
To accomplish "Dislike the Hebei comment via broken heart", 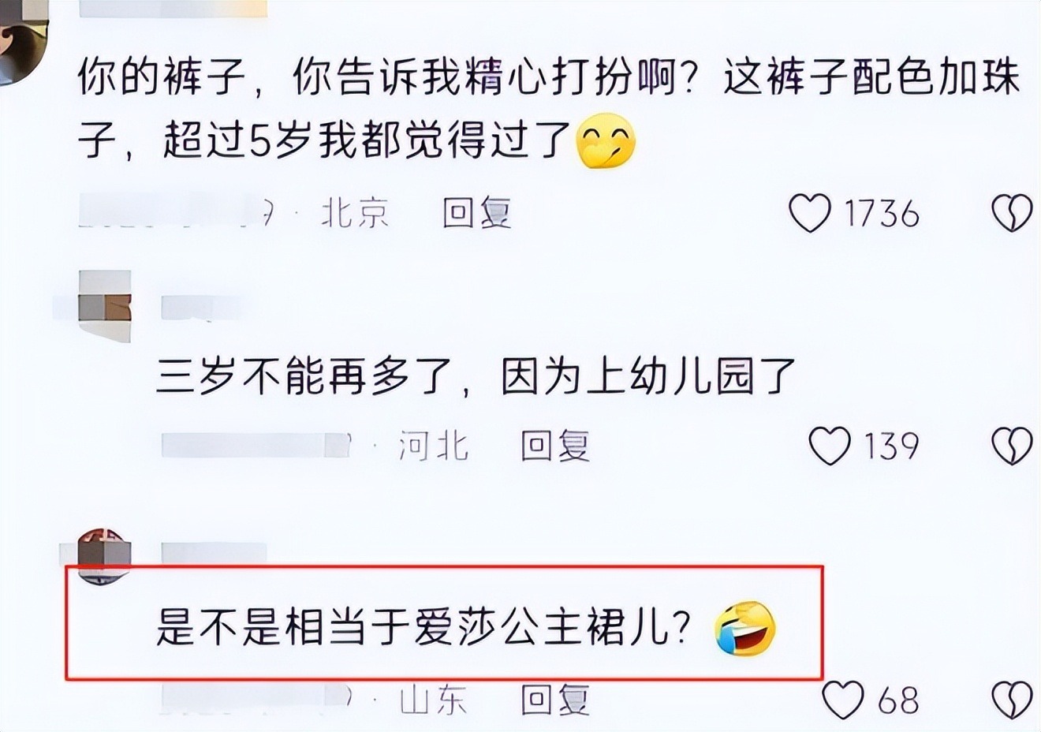I will point(1012,446).
